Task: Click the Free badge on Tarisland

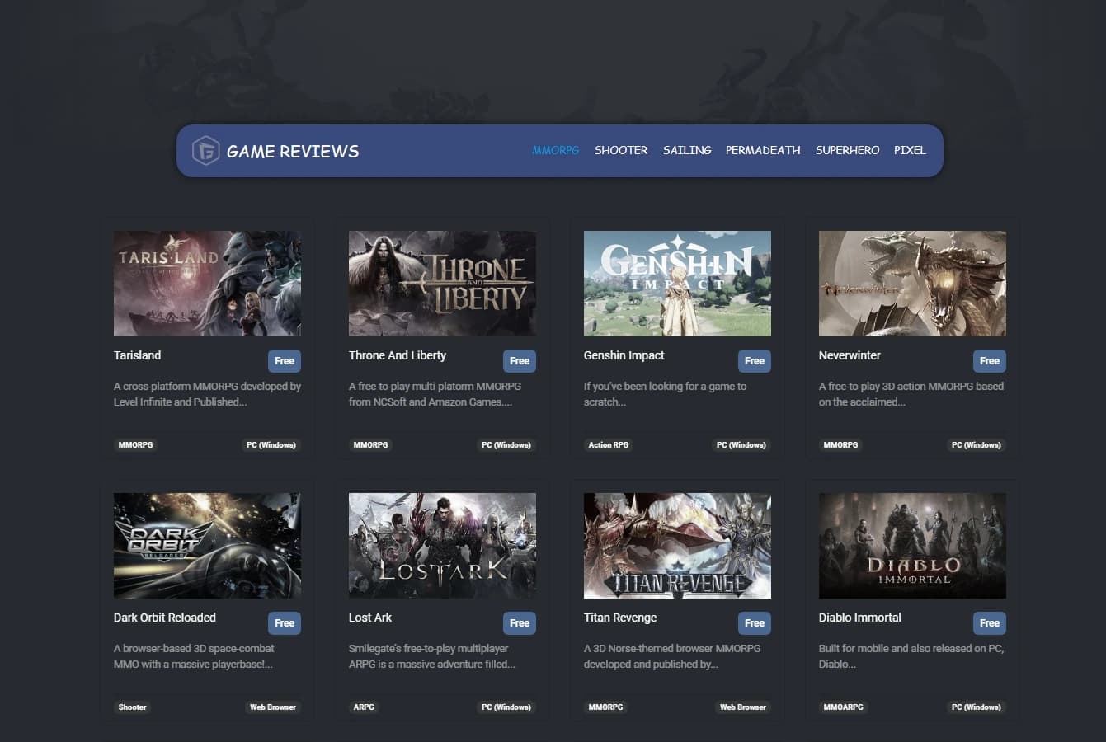Action: pyautogui.click(x=285, y=360)
